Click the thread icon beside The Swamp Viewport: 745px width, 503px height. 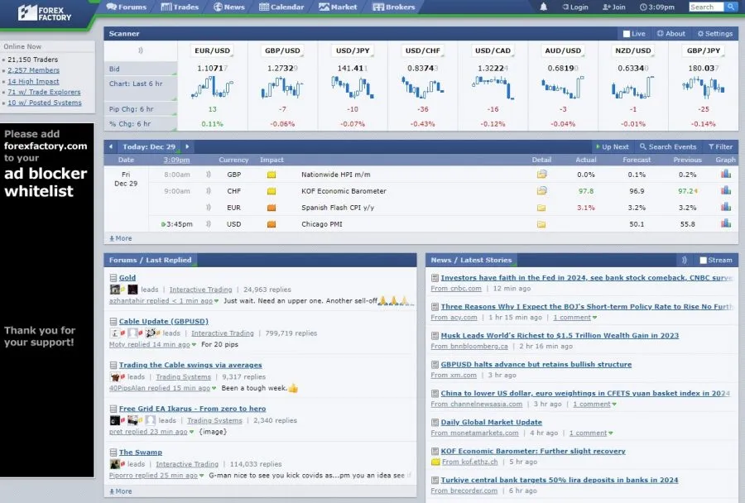click(x=113, y=453)
